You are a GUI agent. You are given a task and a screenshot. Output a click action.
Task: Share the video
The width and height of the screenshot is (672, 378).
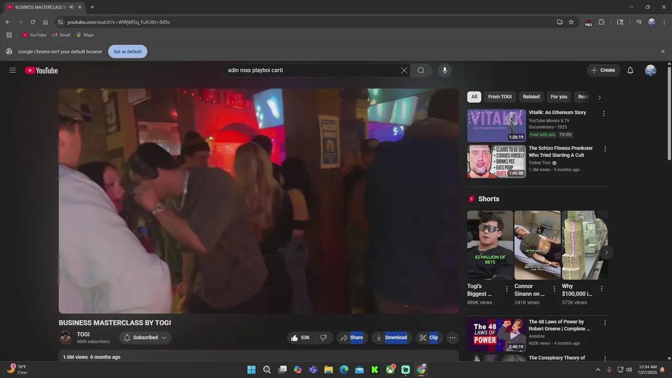[x=352, y=338]
